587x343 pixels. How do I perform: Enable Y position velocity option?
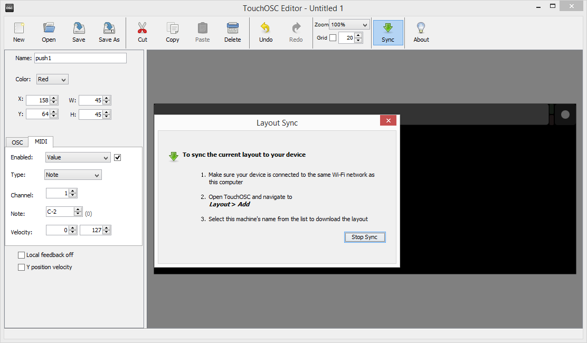(22, 268)
